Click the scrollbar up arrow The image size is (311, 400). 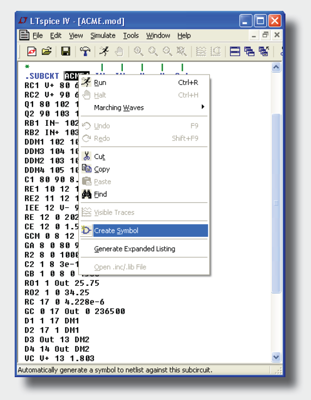[276, 67]
